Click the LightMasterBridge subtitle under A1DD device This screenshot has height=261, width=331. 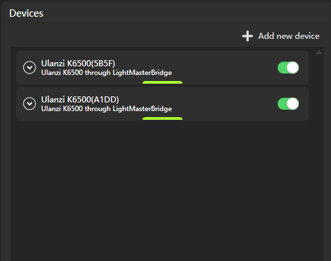pyautogui.click(x=106, y=109)
